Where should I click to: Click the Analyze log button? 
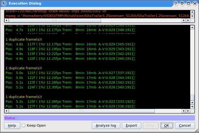(106, 126)
